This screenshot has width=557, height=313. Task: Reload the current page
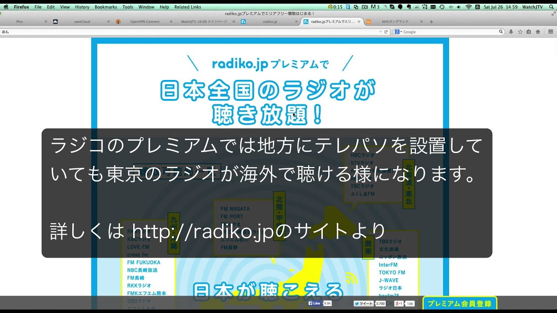point(386,32)
